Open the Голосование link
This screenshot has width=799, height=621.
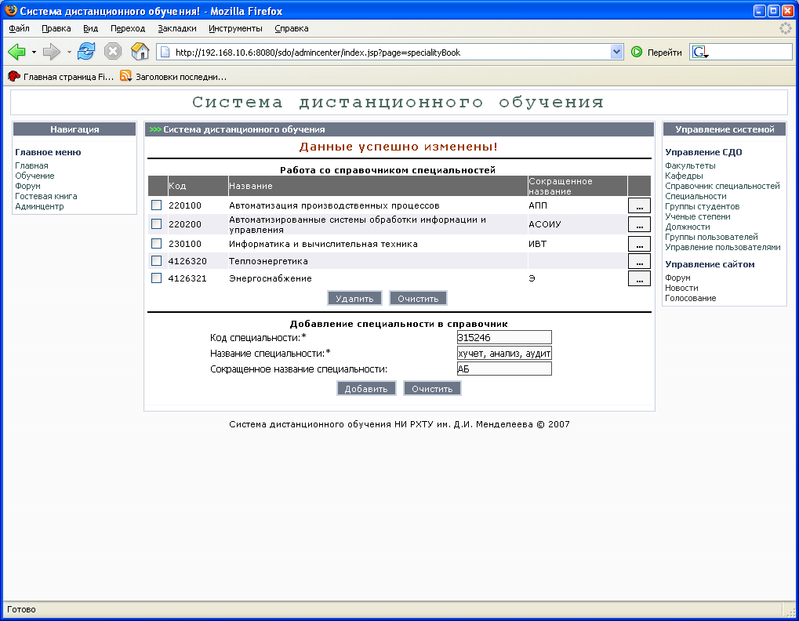click(691, 298)
